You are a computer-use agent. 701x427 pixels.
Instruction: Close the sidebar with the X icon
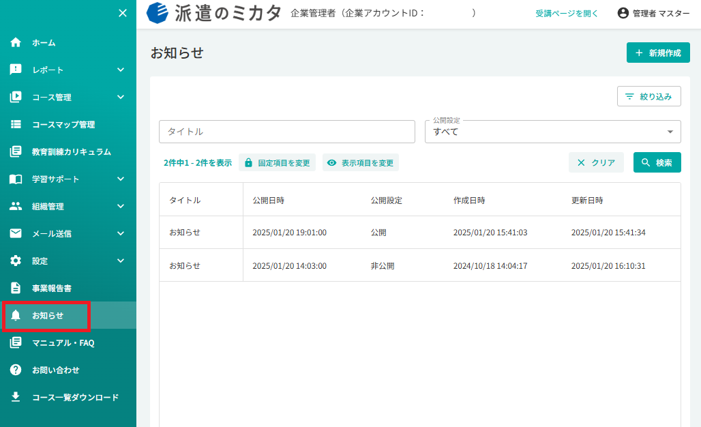123,14
